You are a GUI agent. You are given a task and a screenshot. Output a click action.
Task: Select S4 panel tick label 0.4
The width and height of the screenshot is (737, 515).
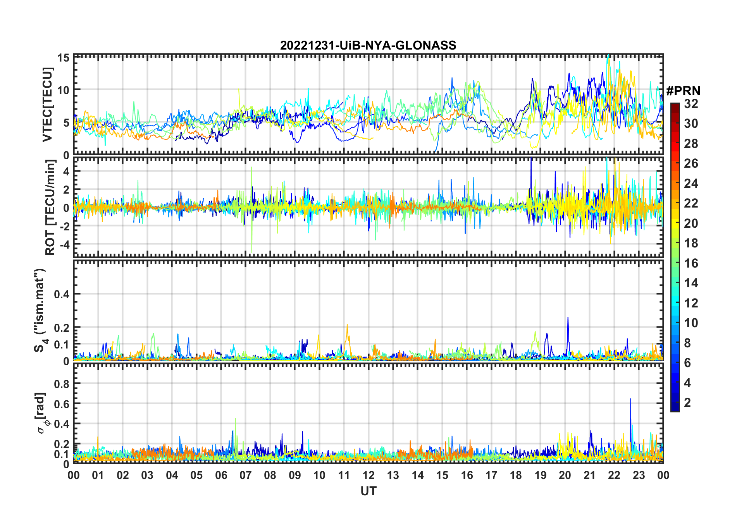point(62,294)
